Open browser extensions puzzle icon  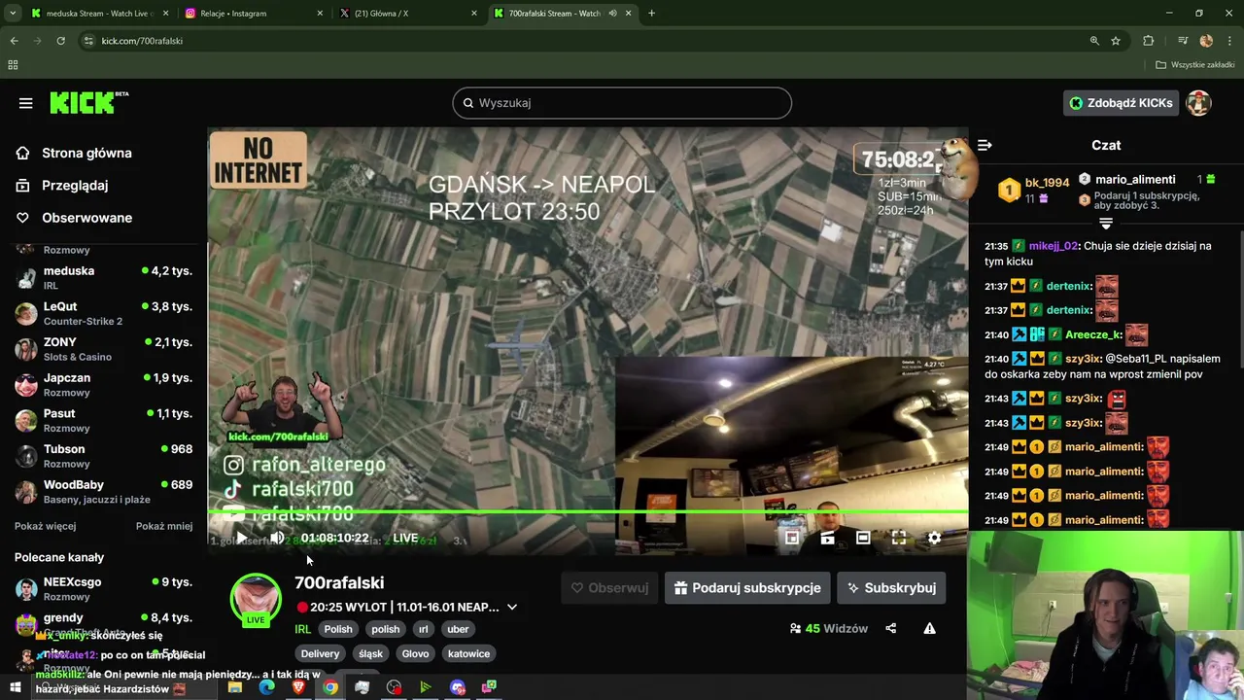1149,41
